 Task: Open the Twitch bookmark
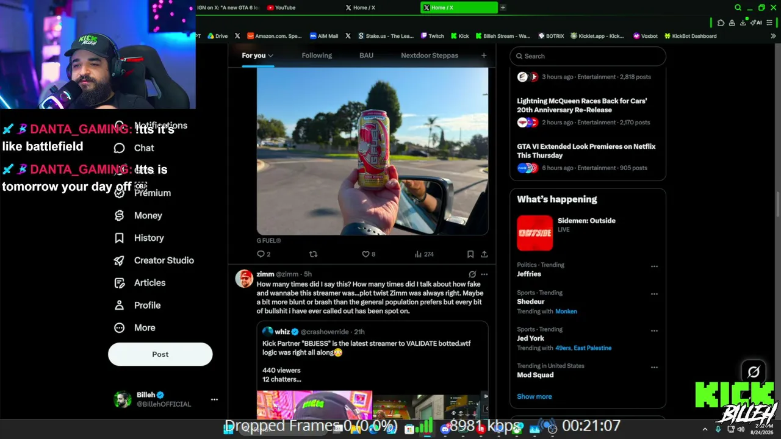[x=432, y=36]
